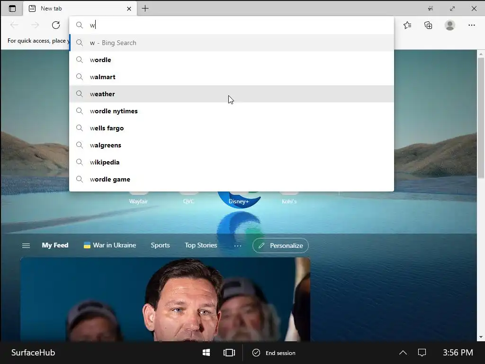Close the New tab
This screenshot has height=364, width=485.
click(129, 9)
